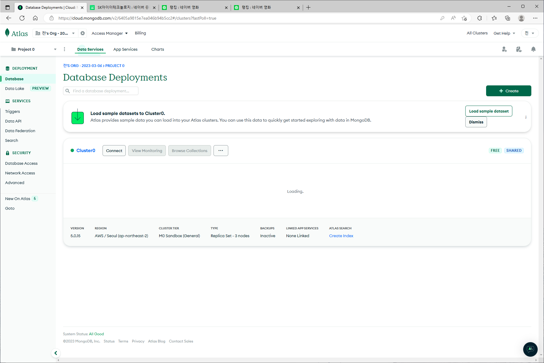Open browser profile avatar
This screenshot has width=544, height=363.
coord(521,18)
